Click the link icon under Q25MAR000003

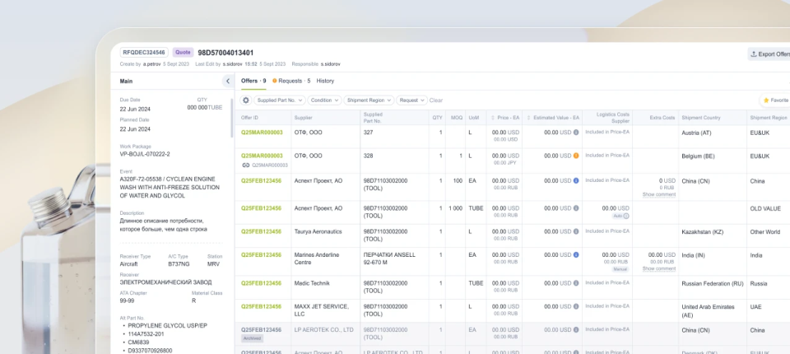click(x=245, y=165)
